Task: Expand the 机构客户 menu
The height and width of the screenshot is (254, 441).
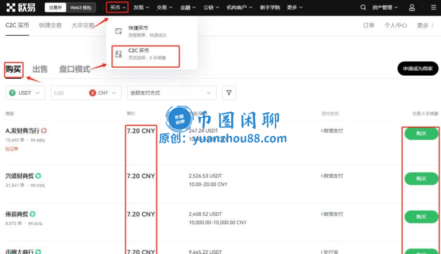Action: click(x=239, y=8)
